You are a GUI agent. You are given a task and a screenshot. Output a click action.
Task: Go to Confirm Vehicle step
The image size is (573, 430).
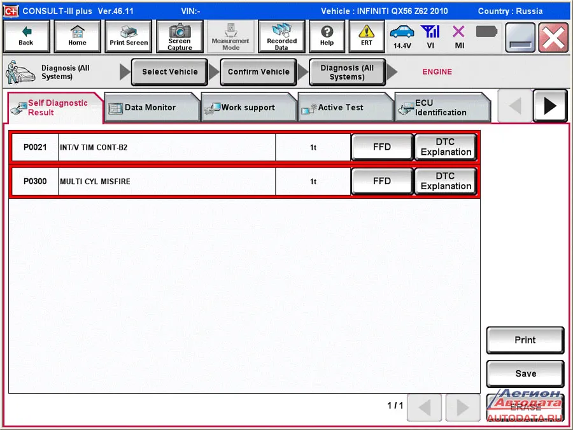(x=258, y=72)
